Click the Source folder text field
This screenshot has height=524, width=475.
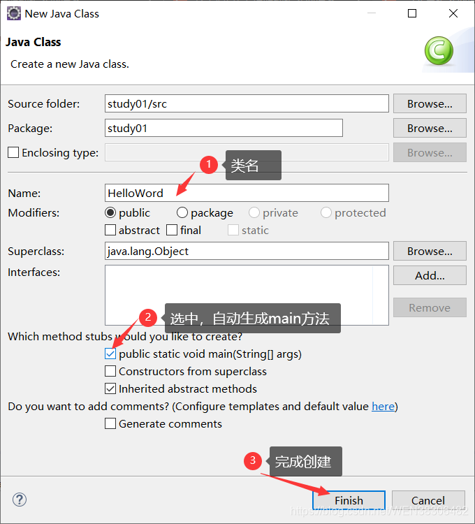247,103
